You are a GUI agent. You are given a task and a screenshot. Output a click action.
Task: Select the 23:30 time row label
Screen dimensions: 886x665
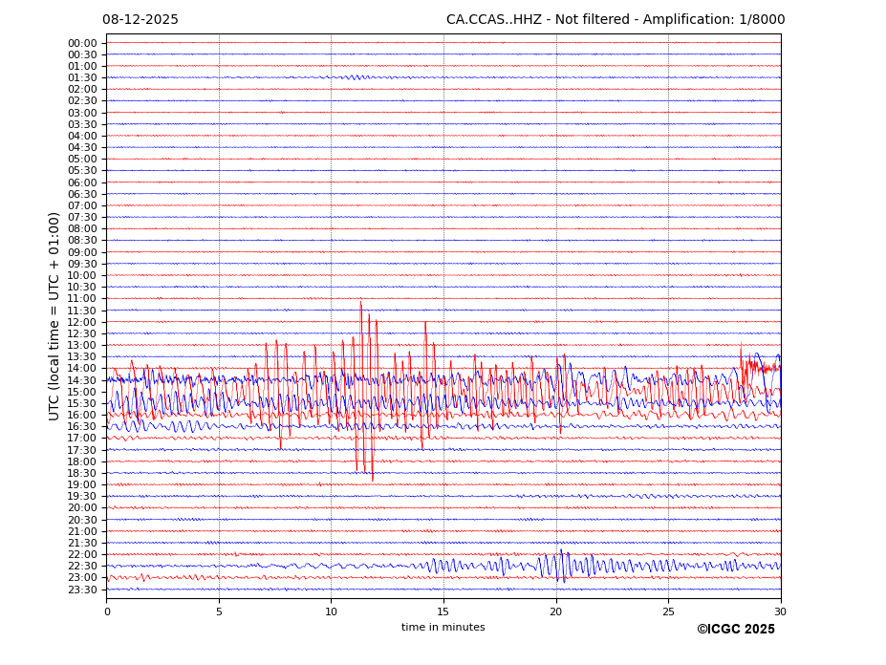[82, 590]
